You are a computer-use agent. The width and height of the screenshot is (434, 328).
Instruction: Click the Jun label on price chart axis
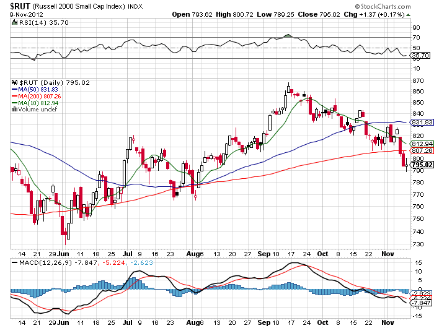tap(63, 254)
